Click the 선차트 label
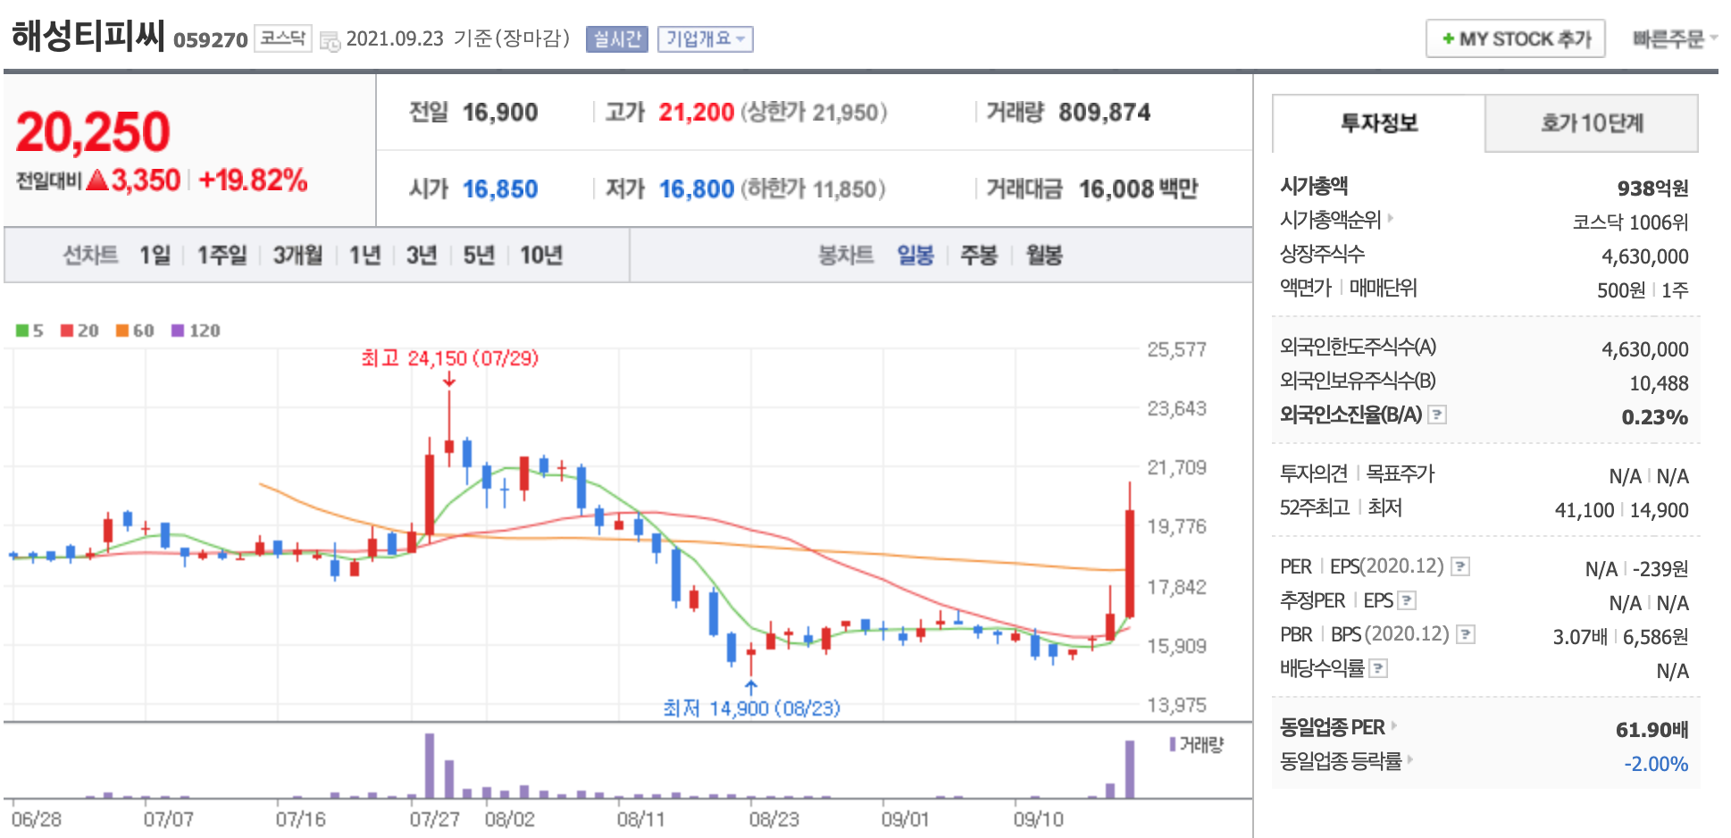Viewport: 1731px width, 838px height. click(90, 256)
